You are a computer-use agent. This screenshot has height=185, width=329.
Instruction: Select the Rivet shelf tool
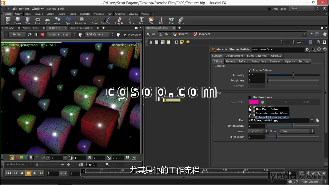171,20
